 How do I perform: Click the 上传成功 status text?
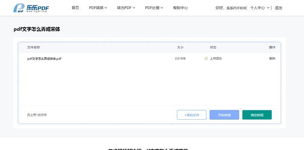tap(216, 58)
